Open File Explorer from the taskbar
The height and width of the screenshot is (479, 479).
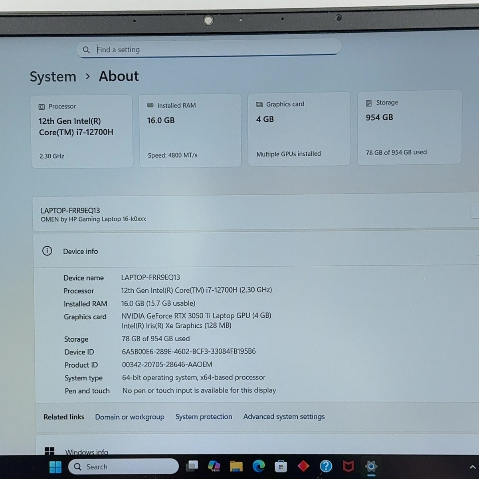click(236, 466)
